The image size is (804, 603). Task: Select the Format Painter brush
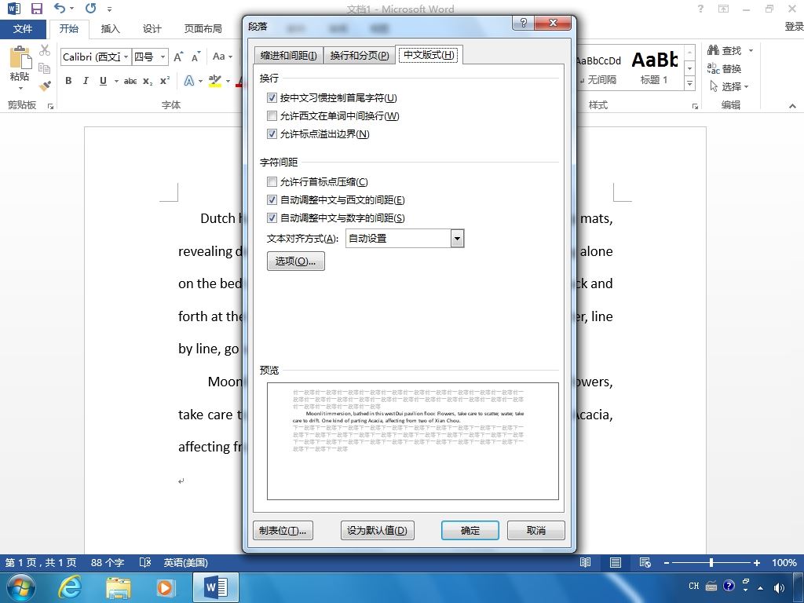click(x=45, y=86)
